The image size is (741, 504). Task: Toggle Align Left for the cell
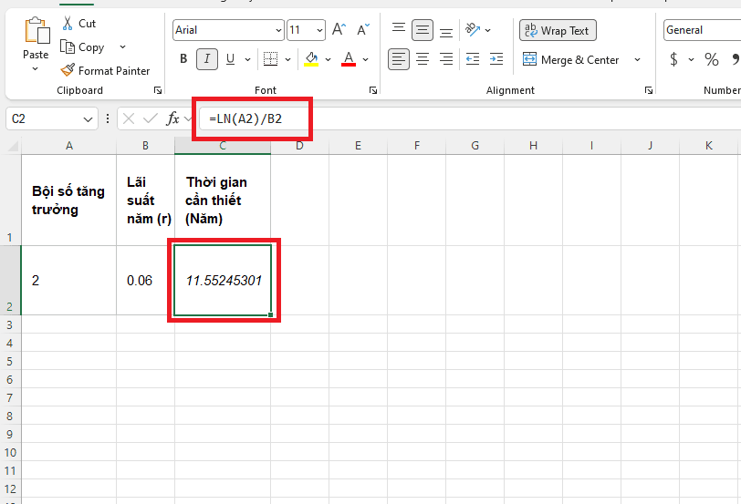399,59
